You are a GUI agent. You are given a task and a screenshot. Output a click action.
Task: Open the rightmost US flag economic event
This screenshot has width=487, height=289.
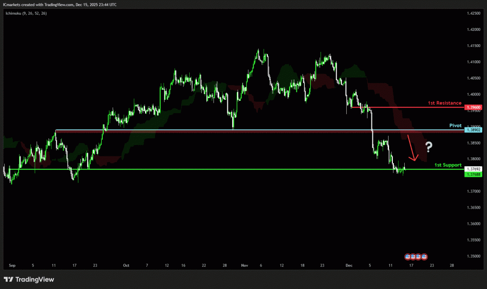click(424, 257)
